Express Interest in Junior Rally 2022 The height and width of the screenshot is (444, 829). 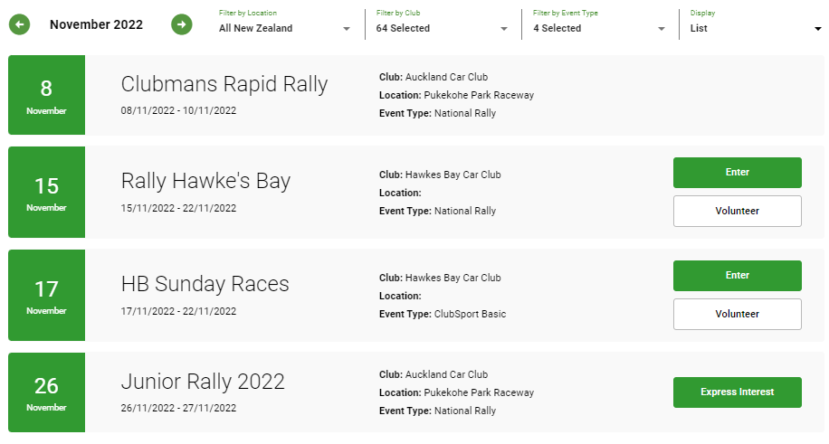(737, 392)
